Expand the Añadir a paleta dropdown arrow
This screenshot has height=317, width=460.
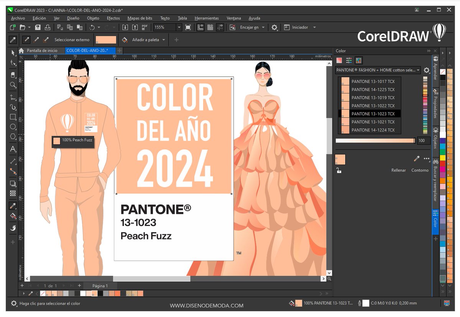tap(164, 39)
